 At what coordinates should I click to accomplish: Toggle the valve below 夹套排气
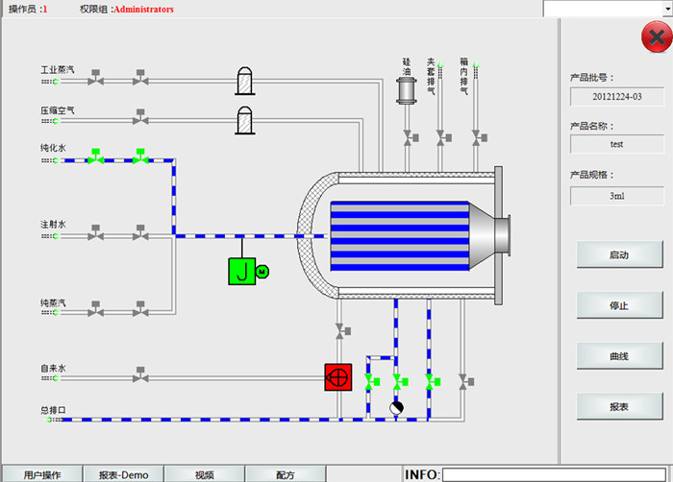(x=440, y=139)
